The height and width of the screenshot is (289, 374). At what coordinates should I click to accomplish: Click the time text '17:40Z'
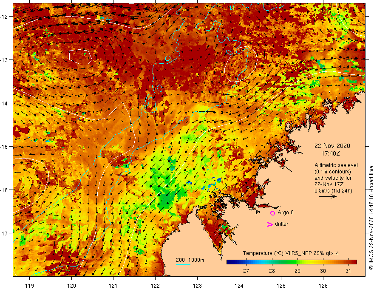click(331, 153)
